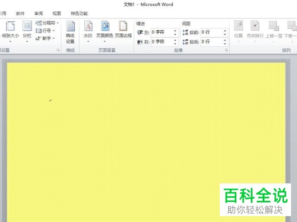297x222 pixels.
Task: Expand the 水印 dropdown arrow
Action: tap(88, 42)
